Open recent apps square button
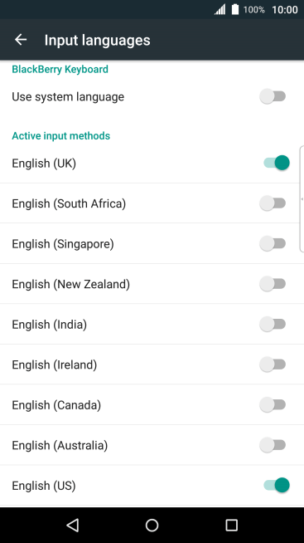Viewport: 304px width, 543px height. pos(231,525)
